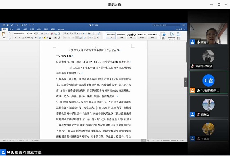230x156 pixels.
Task: Open the font size dropdown
Action: [32, 34]
